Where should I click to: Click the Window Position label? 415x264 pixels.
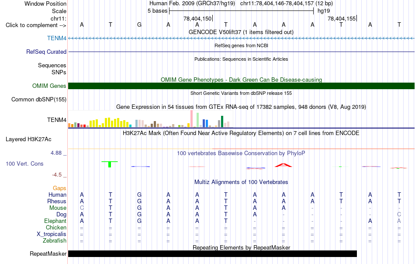point(45,3)
